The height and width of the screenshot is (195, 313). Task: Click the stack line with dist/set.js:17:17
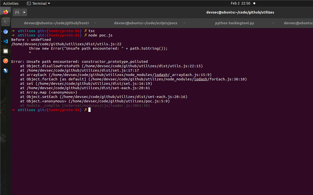click(x=79, y=70)
